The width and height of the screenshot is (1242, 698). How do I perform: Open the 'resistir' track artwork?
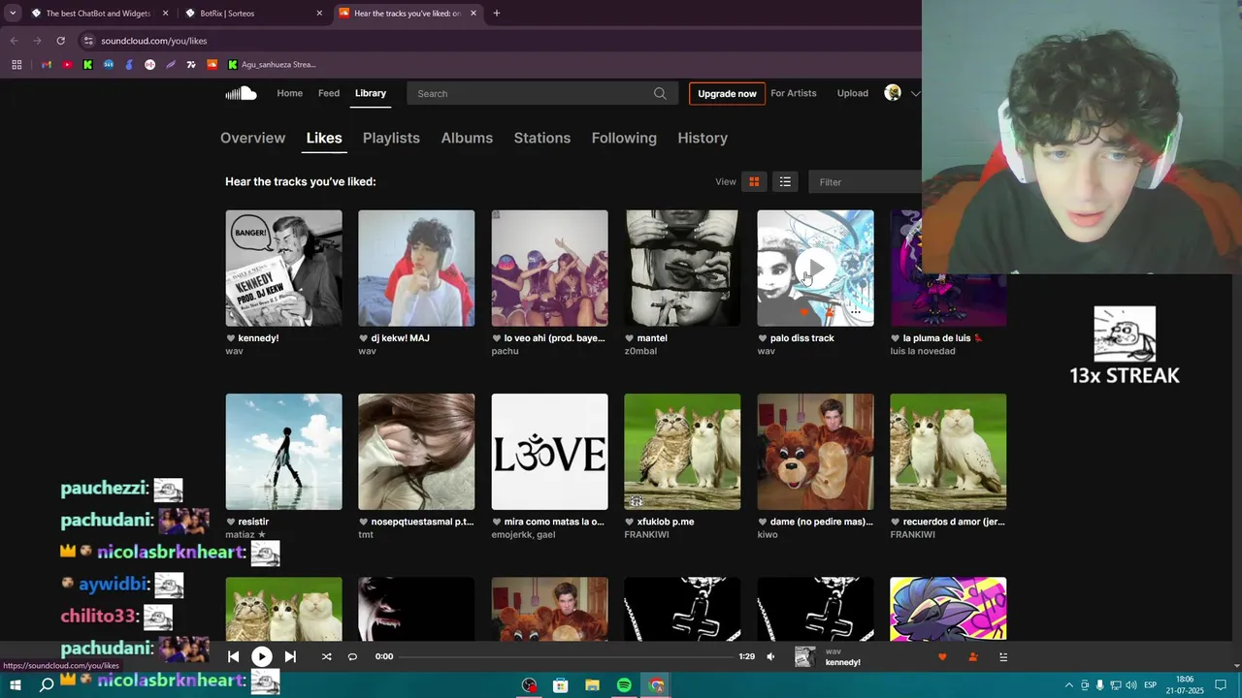click(x=283, y=452)
